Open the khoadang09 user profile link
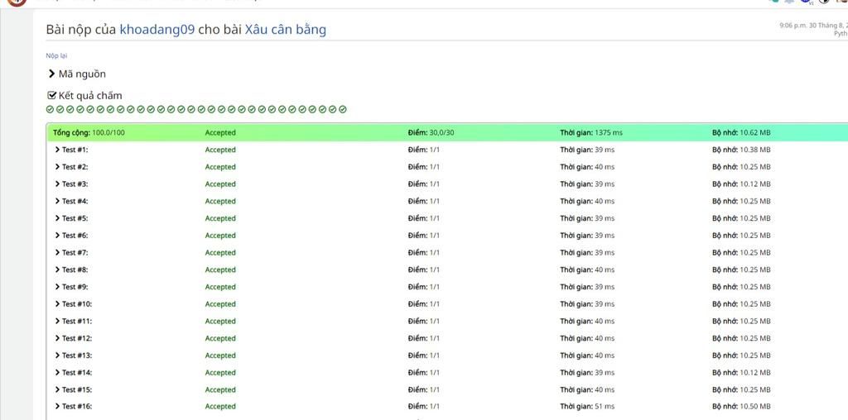 pos(157,29)
